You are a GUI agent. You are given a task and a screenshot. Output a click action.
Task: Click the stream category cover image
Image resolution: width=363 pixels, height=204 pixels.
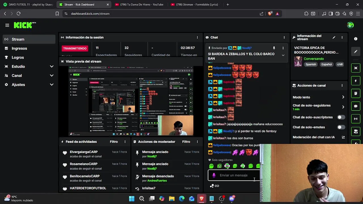(x=298, y=61)
